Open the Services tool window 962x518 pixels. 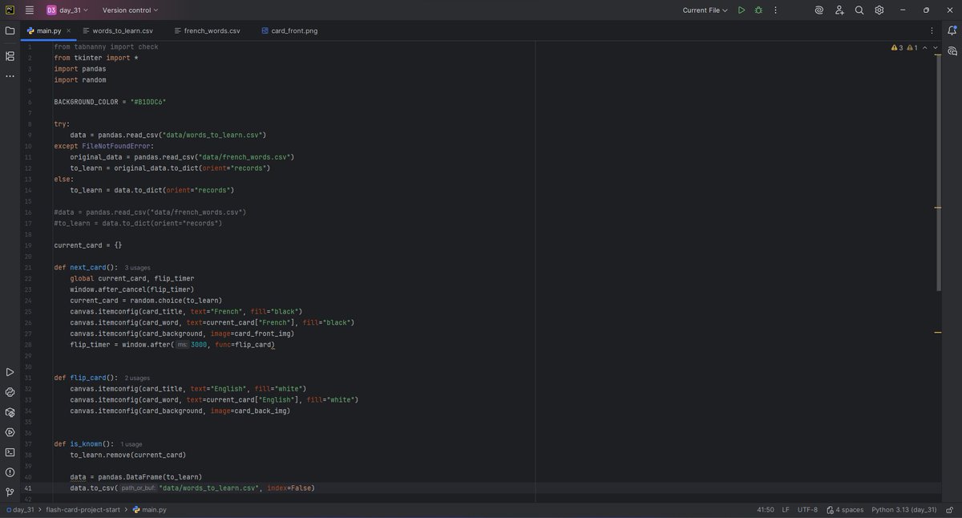(10, 432)
